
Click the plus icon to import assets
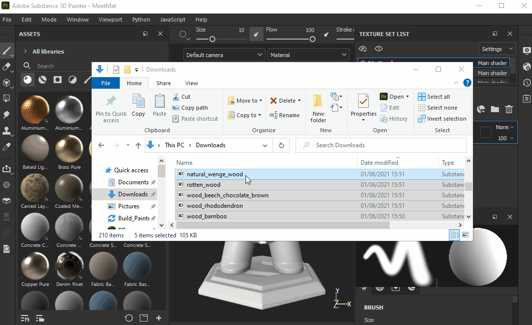[159, 318]
